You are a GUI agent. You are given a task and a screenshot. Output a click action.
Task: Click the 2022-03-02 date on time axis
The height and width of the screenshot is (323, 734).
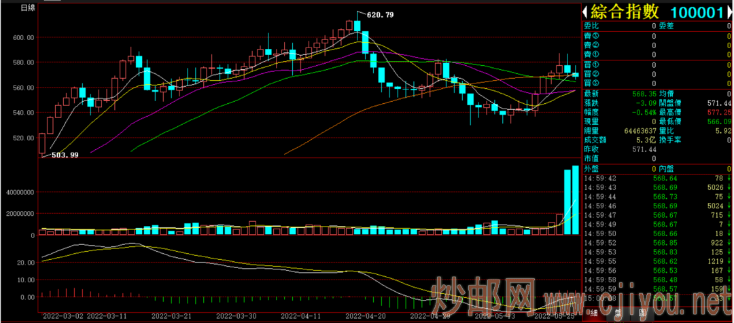(63, 316)
